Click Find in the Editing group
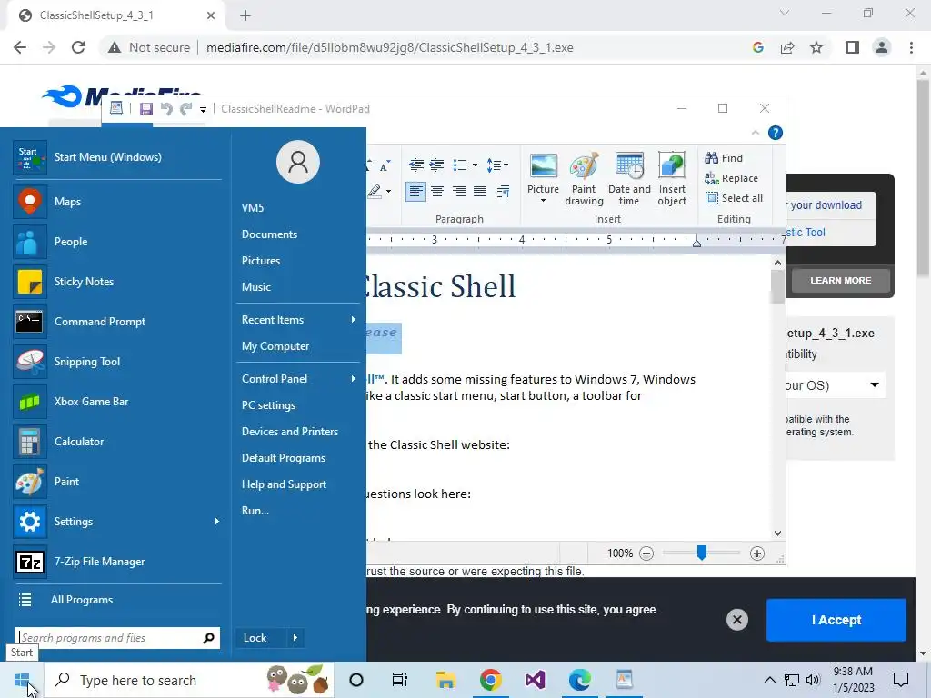The height and width of the screenshot is (698, 931). [724, 158]
